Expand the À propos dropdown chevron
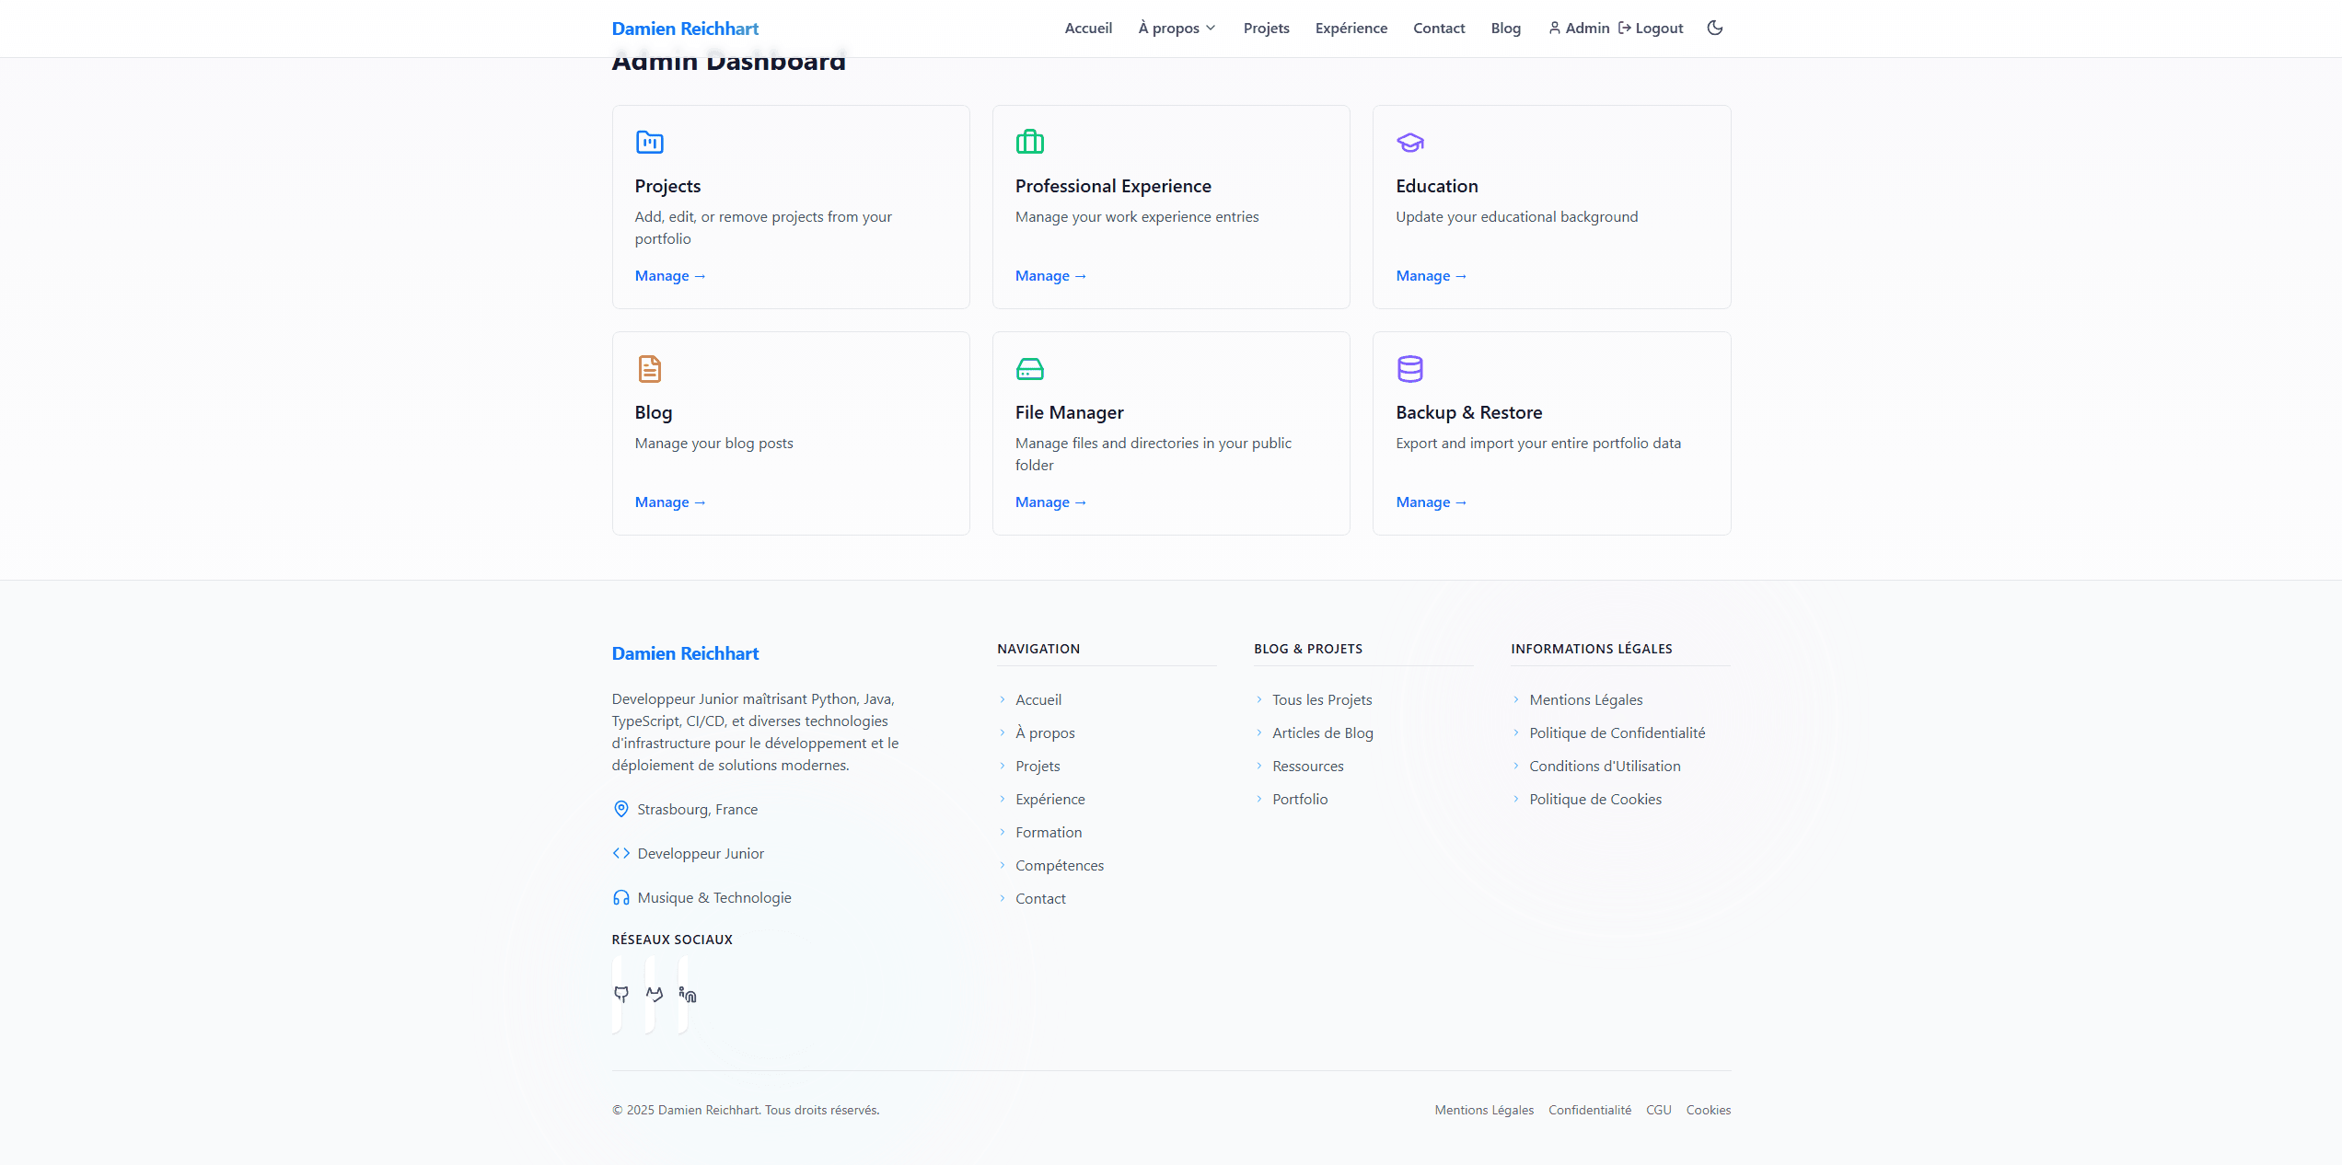Image resolution: width=2342 pixels, height=1165 pixels. pos(1211,28)
